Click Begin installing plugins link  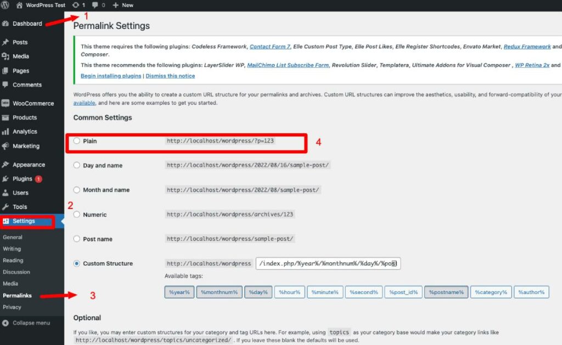pyautogui.click(x=111, y=76)
